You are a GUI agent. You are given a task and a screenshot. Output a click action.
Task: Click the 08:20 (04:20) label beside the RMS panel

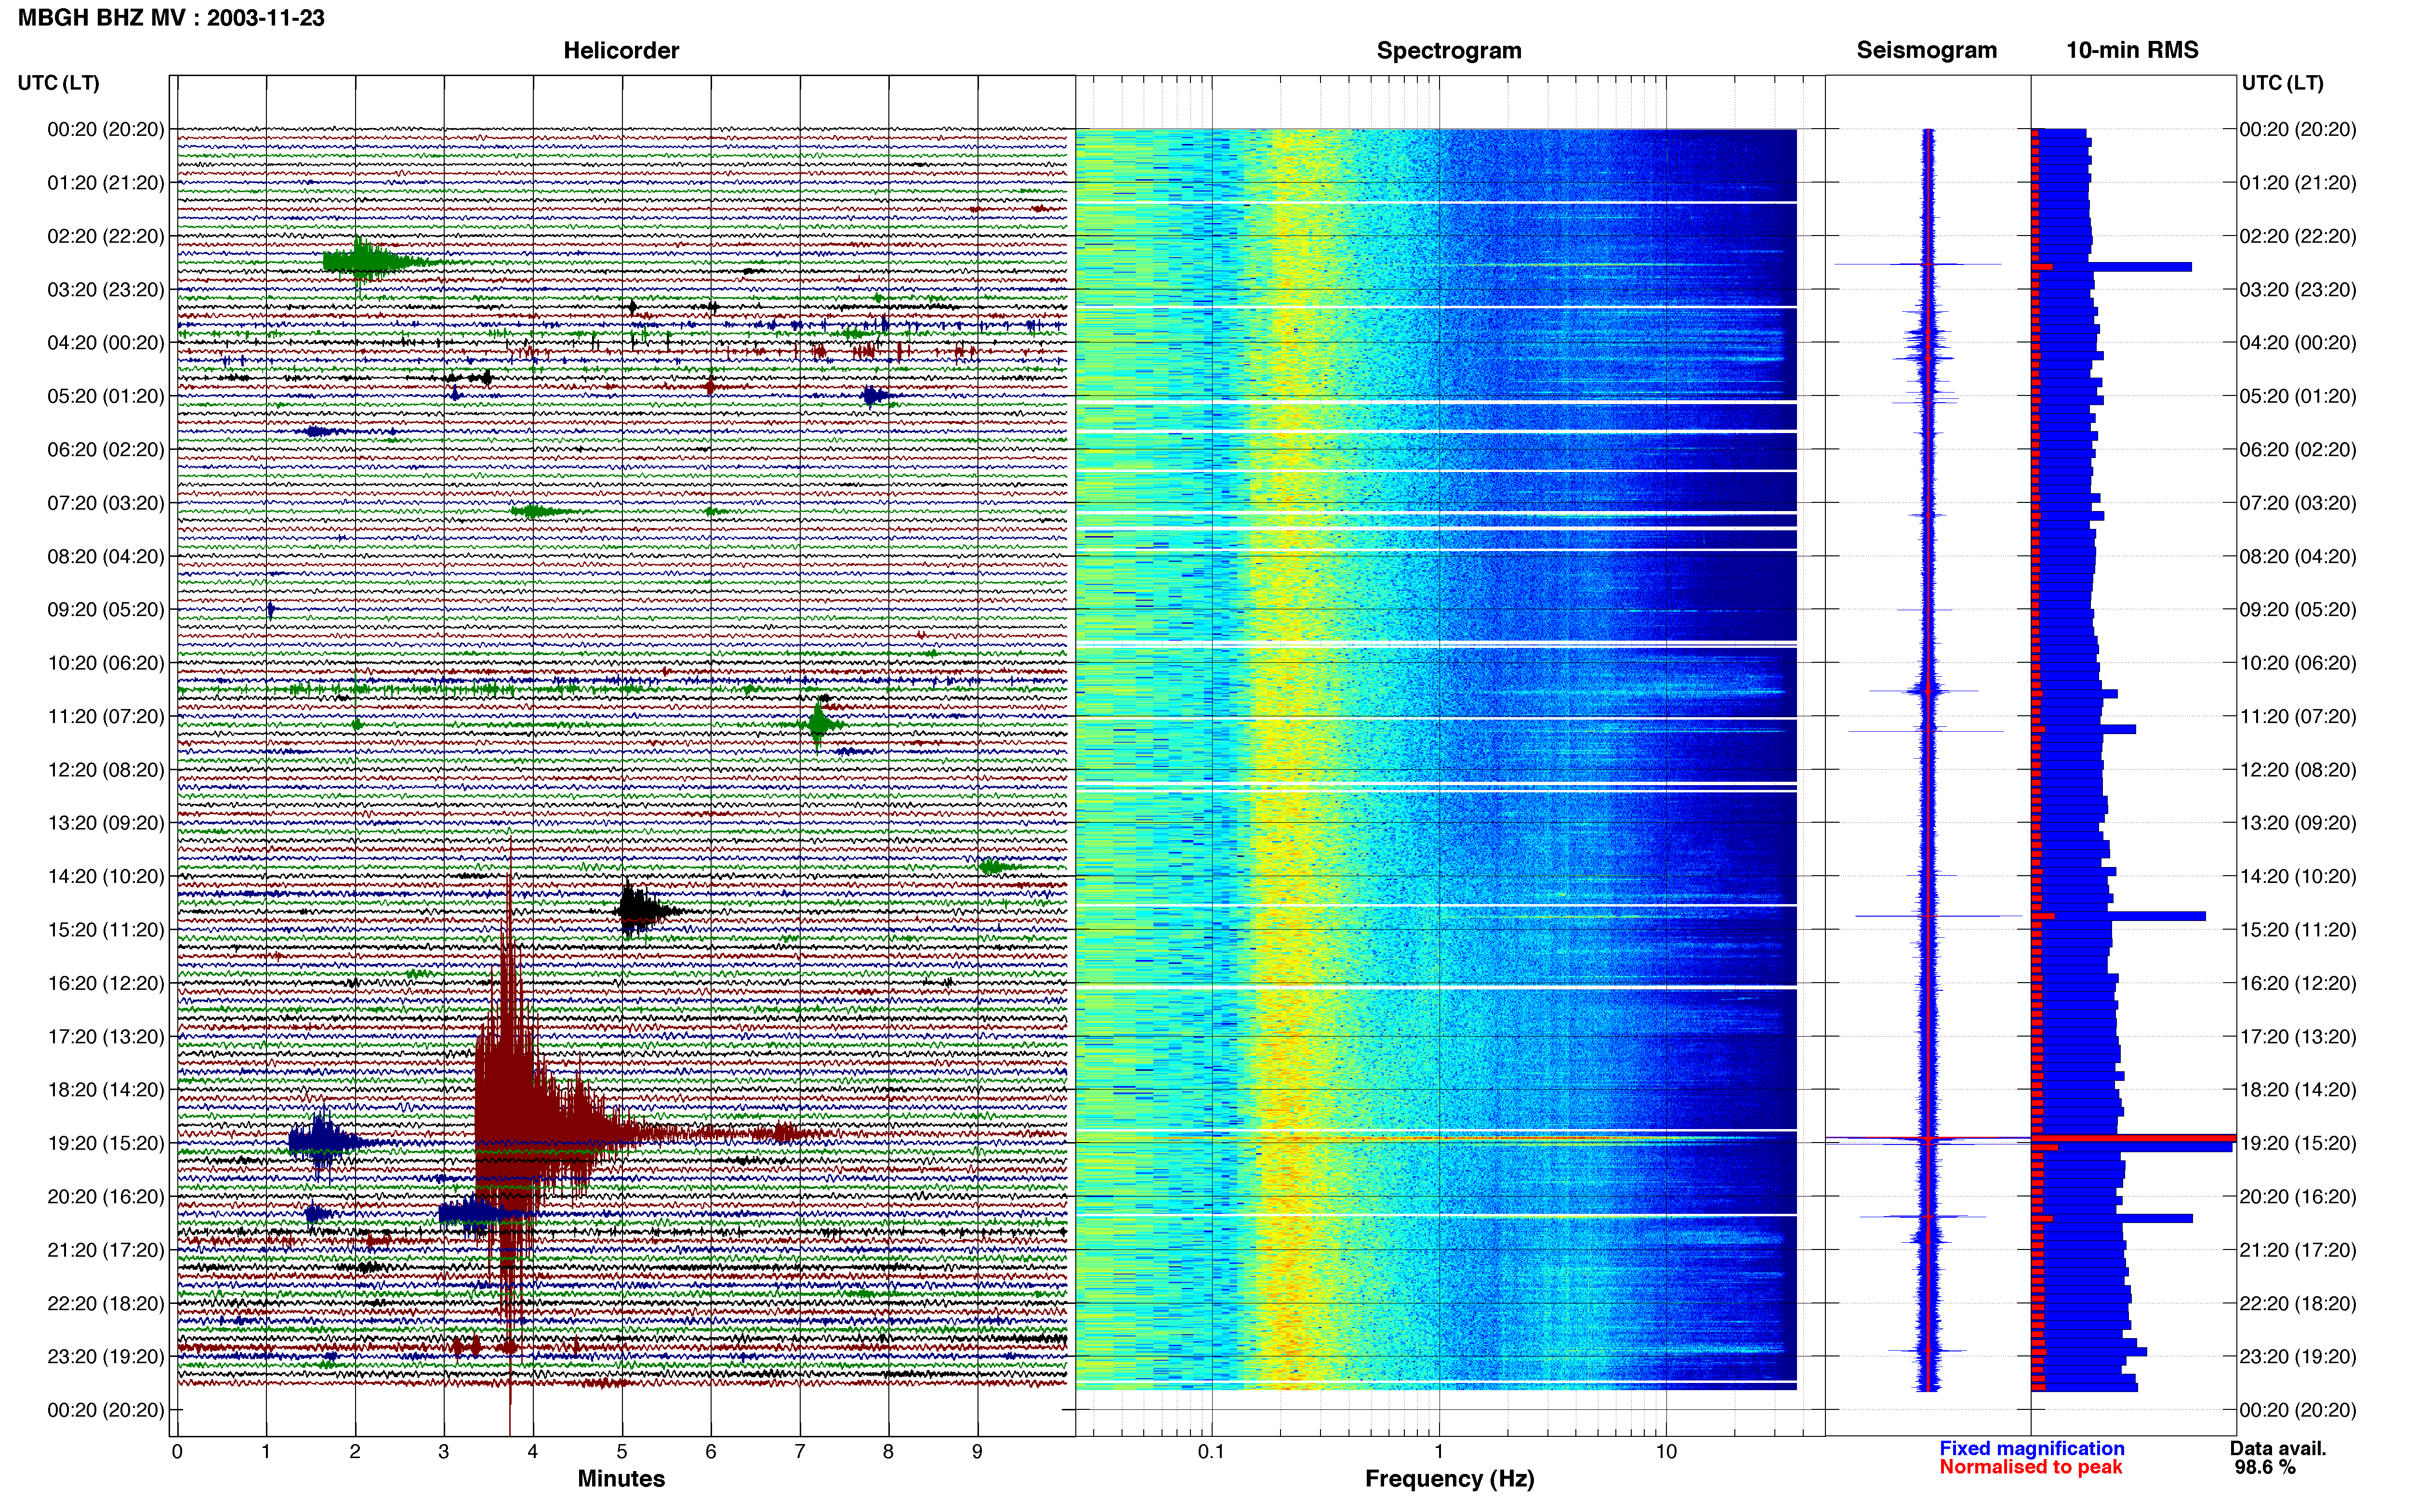[2298, 556]
